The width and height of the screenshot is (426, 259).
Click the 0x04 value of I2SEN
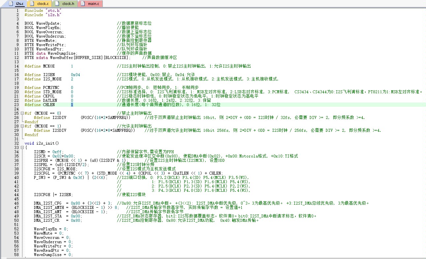point(76,74)
